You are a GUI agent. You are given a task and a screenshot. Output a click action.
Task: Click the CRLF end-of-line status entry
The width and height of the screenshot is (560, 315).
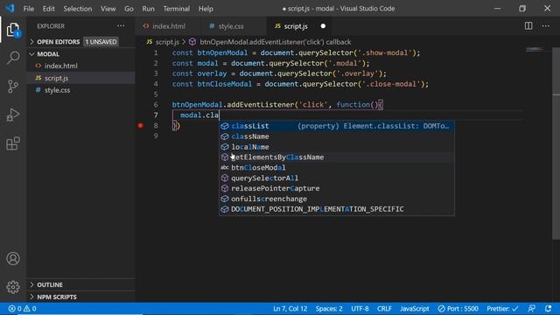point(384,309)
